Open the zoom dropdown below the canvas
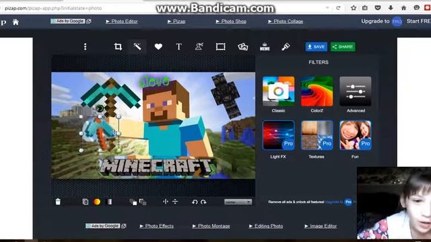Viewport: 431px width, 242px height. [238, 202]
